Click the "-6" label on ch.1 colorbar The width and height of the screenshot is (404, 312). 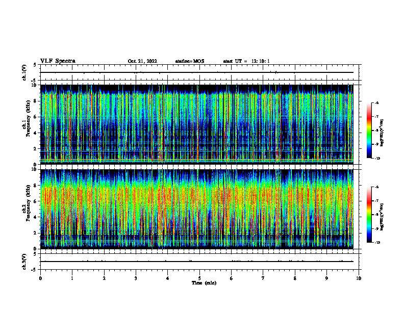376,102
